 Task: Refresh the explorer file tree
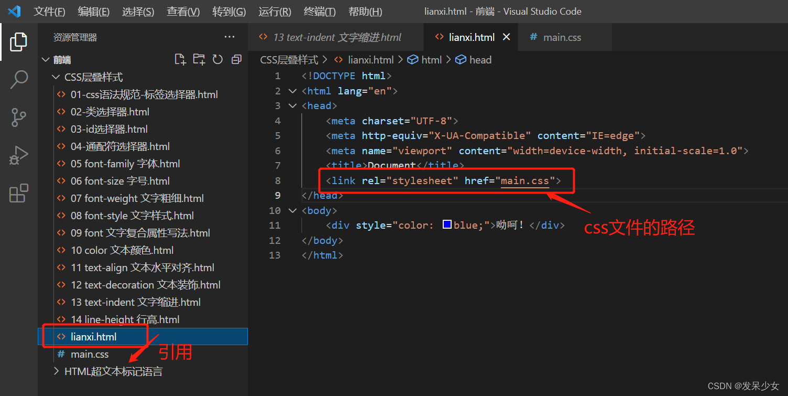point(218,59)
